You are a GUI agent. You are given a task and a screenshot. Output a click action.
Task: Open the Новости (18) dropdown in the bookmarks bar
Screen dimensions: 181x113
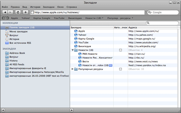tap(94, 18)
